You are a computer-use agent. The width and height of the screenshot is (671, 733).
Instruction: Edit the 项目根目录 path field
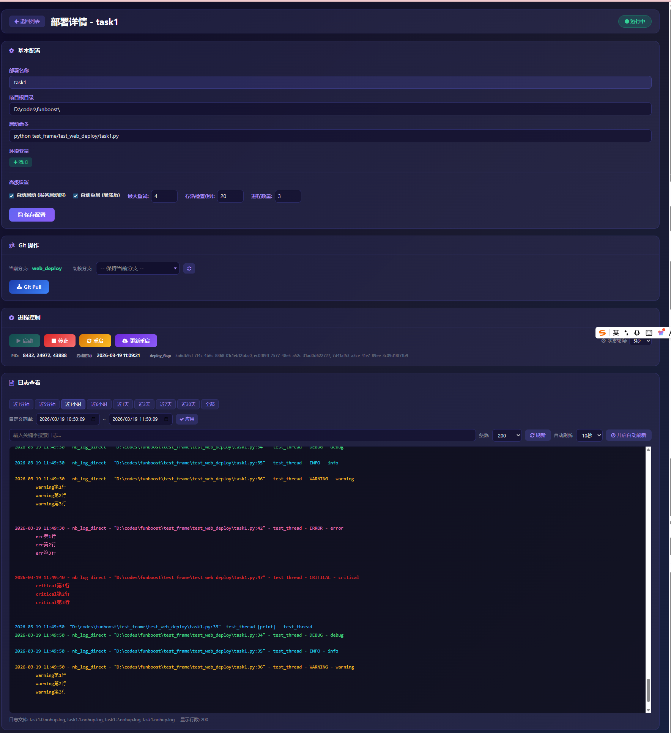click(x=330, y=109)
